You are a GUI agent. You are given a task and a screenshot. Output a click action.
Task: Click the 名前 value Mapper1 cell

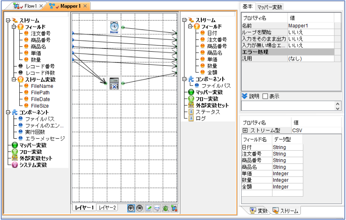pyautogui.click(x=311, y=26)
